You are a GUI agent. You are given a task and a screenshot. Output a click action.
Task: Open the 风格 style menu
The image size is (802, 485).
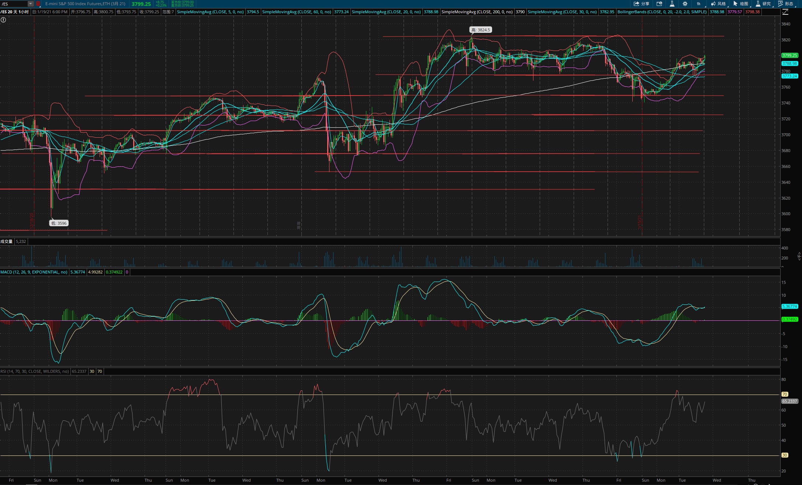click(x=719, y=4)
